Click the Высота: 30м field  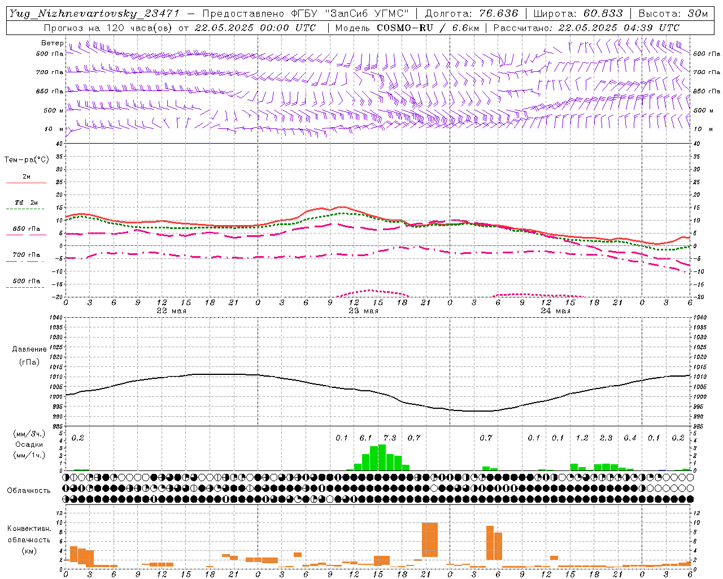673,14
